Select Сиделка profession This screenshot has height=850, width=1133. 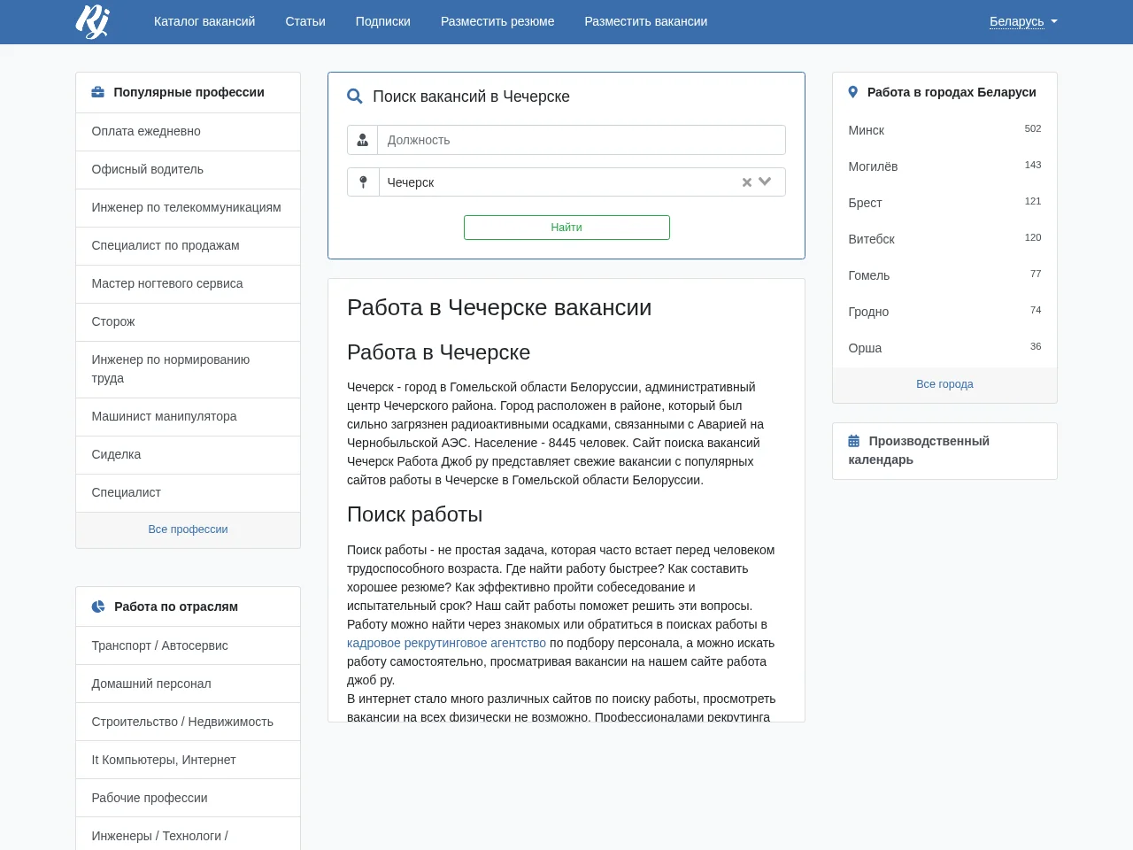pyautogui.click(x=188, y=454)
